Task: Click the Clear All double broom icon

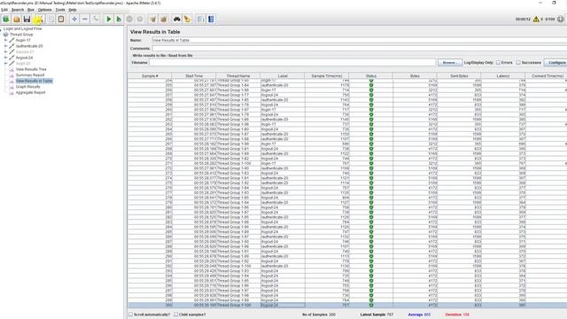Action: click(x=163, y=19)
